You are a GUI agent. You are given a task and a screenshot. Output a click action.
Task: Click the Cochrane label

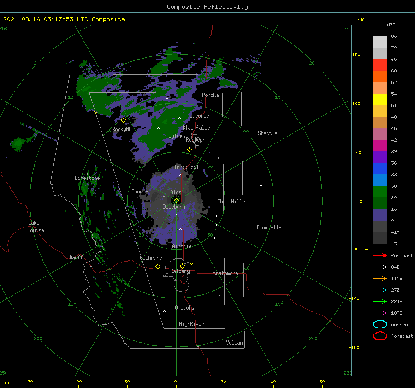point(151,258)
